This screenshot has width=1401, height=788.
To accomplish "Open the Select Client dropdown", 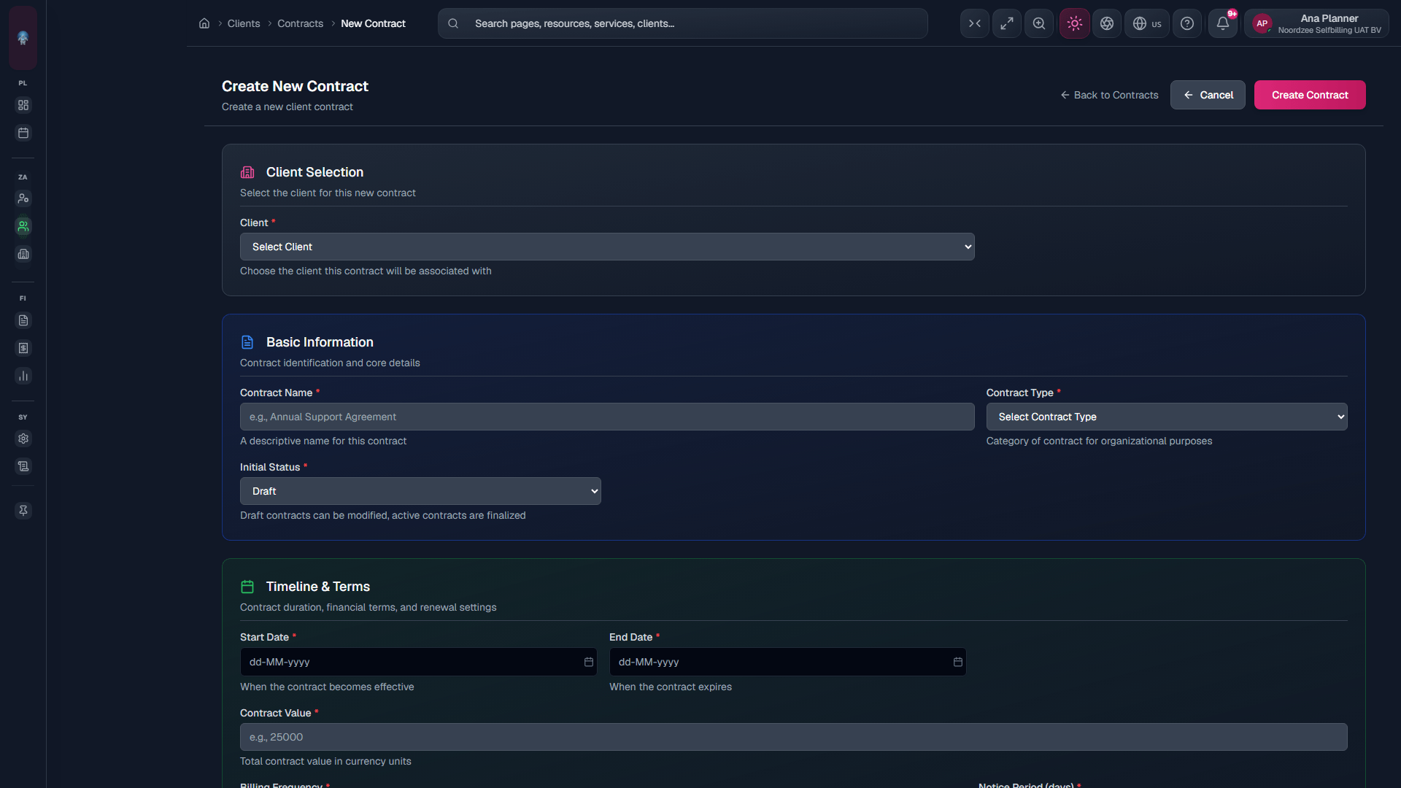I will (607, 247).
